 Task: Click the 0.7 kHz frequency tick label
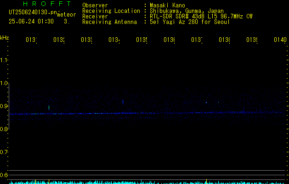tap(4, 152)
